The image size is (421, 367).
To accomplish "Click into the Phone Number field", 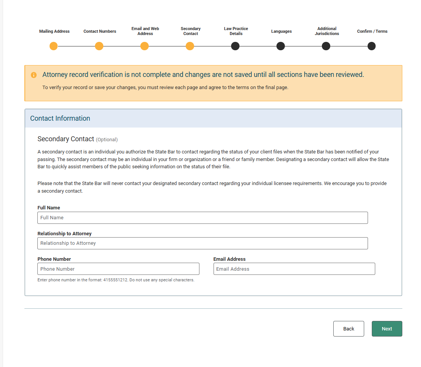I will pos(118,269).
